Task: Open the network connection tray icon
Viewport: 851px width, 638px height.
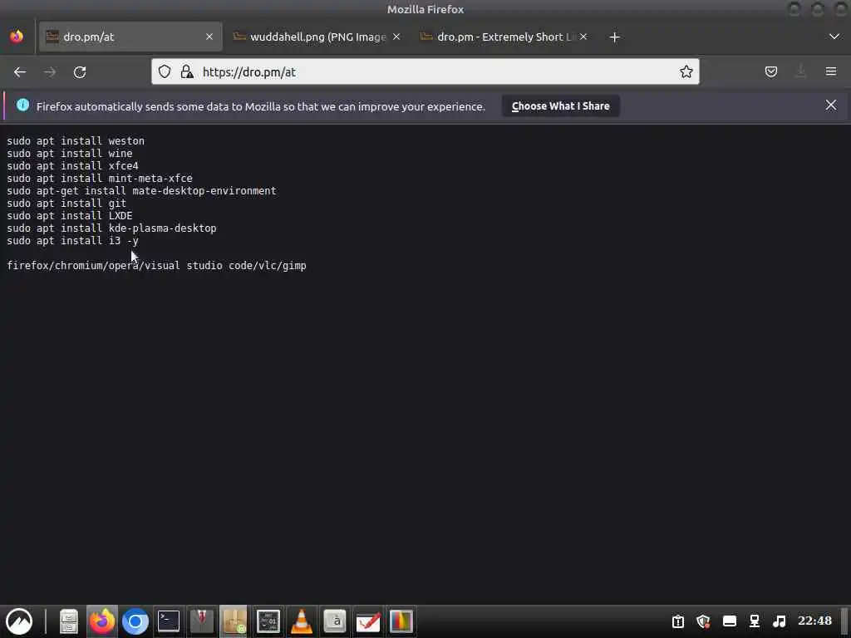Action: coord(755,621)
